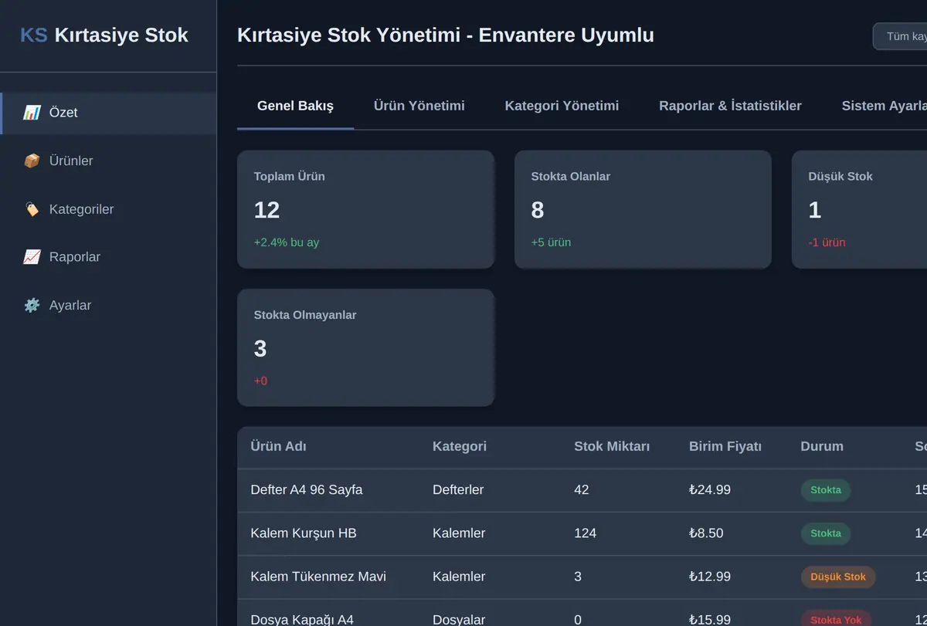The width and height of the screenshot is (927, 626).
Task: Click the Dosyalar category cell
Action: coord(459,620)
